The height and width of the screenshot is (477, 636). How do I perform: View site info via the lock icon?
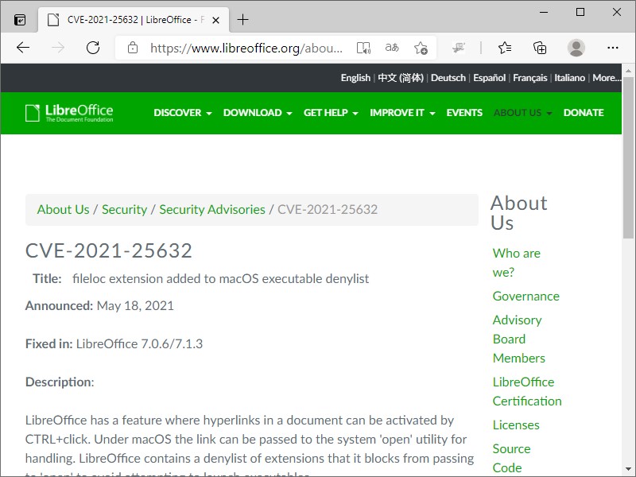coord(132,48)
